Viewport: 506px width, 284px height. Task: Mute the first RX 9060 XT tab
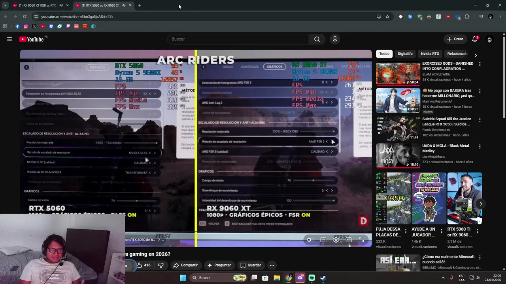(x=61, y=6)
